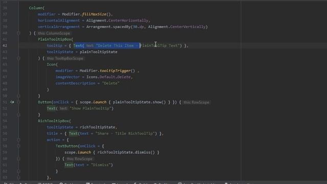Click line number 47 in the gutter
Image resolution: width=327 pixels, height=184 pixels.
[5, 77]
